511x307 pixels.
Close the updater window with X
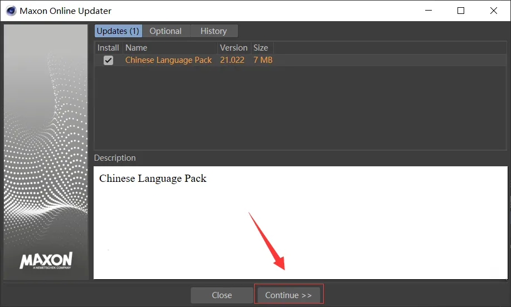[x=494, y=11]
